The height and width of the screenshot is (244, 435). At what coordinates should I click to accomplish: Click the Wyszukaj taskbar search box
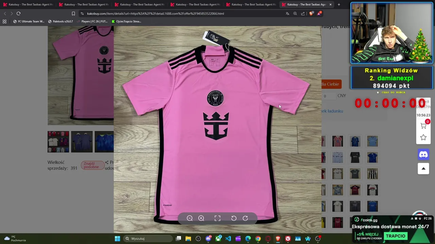[x=148, y=239]
